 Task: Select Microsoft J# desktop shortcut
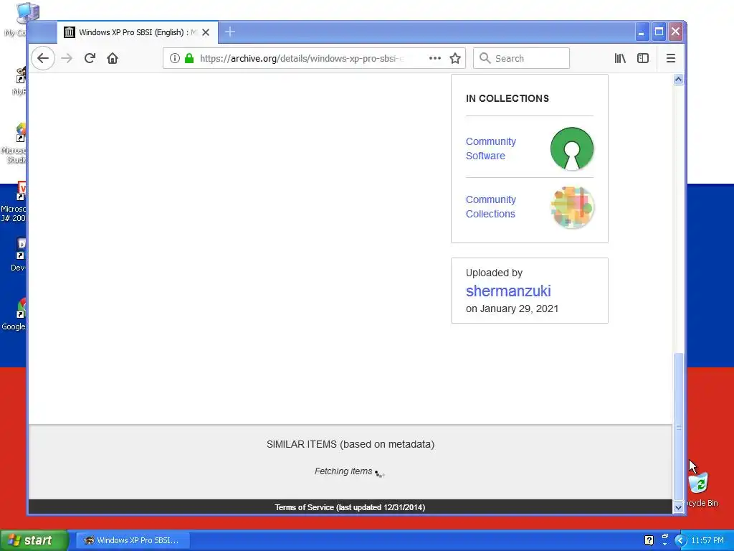click(14, 202)
